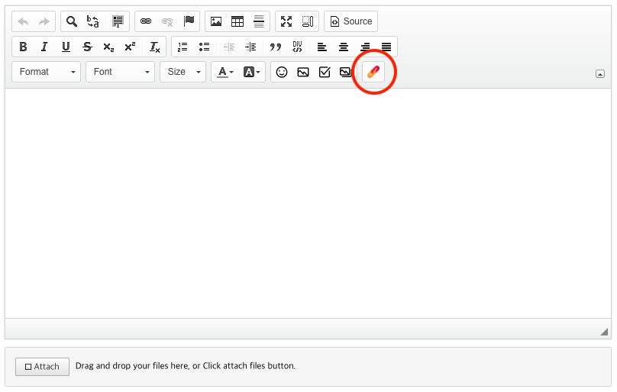Insert an image into the editor
The width and height of the screenshot is (617, 392).
(216, 21)
